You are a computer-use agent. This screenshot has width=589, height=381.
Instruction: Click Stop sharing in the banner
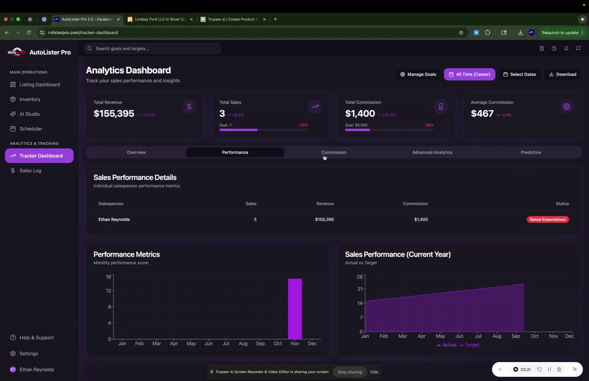point(350,372)
